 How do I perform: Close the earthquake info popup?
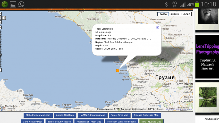point(158,27)
